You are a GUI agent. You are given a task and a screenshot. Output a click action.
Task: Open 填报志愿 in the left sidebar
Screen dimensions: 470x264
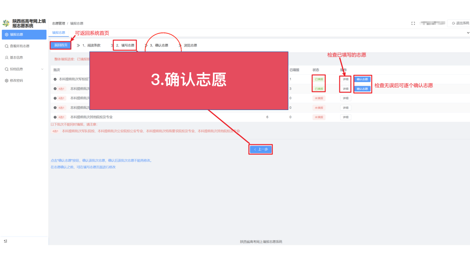(x=24, y=34)
